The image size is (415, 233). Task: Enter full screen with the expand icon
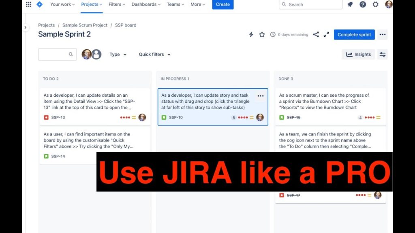point(326,35)
